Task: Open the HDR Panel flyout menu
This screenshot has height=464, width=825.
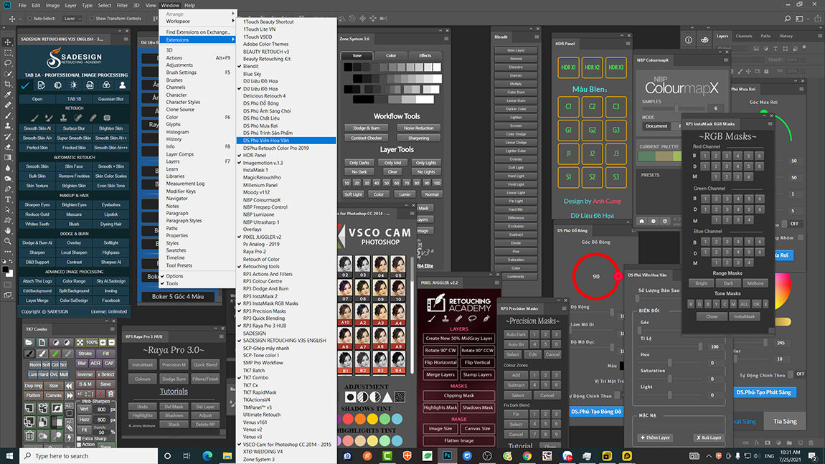Action: point(628,43)
